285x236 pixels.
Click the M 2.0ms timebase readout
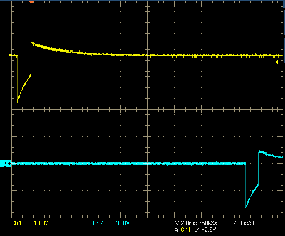[x=186, y=223]
